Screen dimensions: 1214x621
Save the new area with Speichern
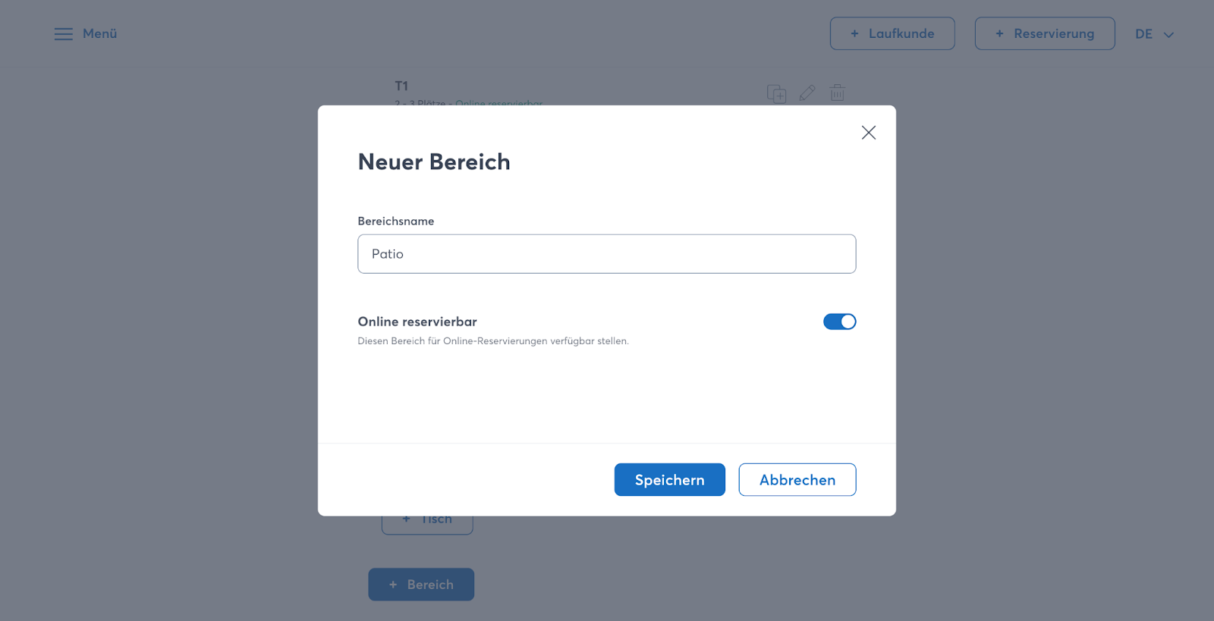669,480
